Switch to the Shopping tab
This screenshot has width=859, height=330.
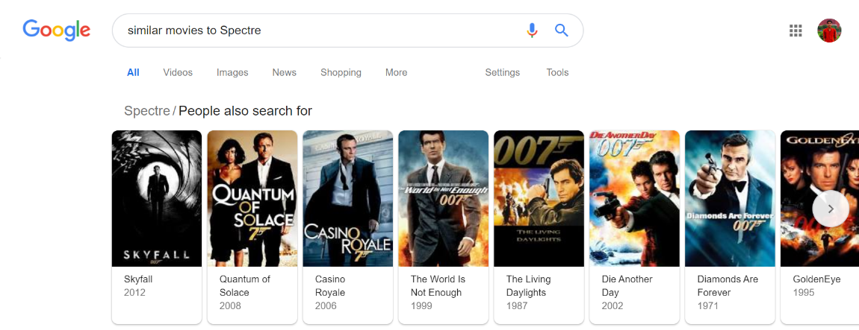tap(341, 72)
